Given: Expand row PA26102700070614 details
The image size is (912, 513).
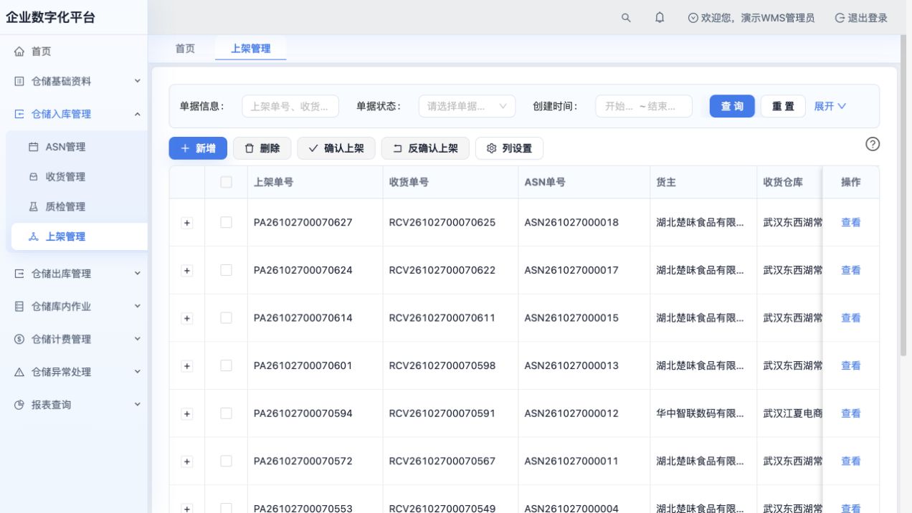Looking at the screenshot, I should (187, 318).
